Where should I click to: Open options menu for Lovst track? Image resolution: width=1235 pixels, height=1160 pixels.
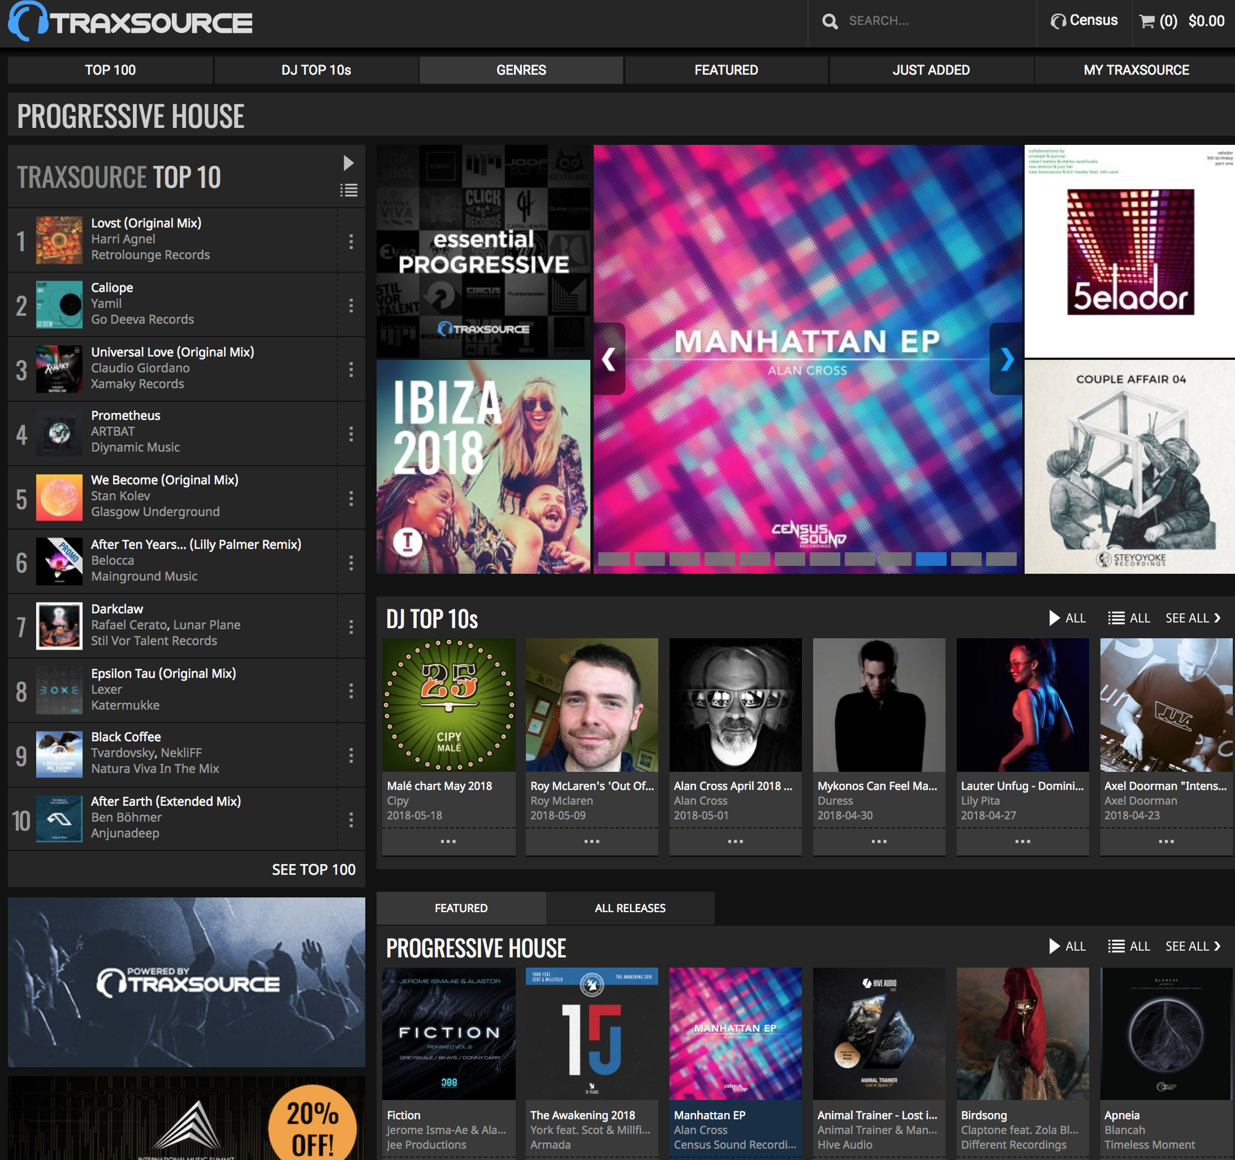pos(351,241)
